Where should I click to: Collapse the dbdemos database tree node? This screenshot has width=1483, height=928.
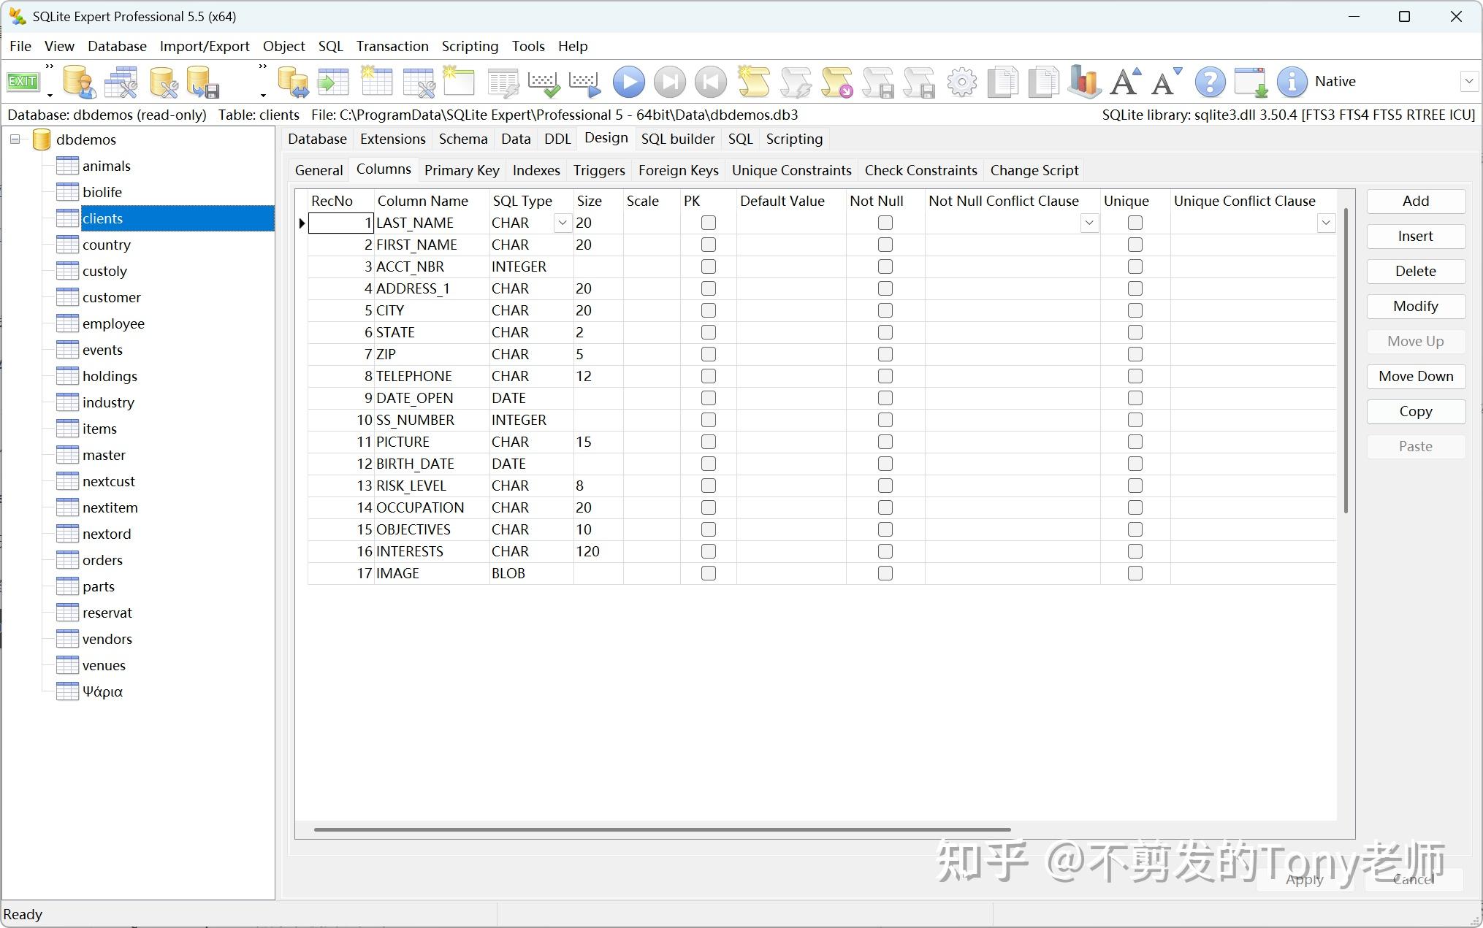click(x=15, y=139)
